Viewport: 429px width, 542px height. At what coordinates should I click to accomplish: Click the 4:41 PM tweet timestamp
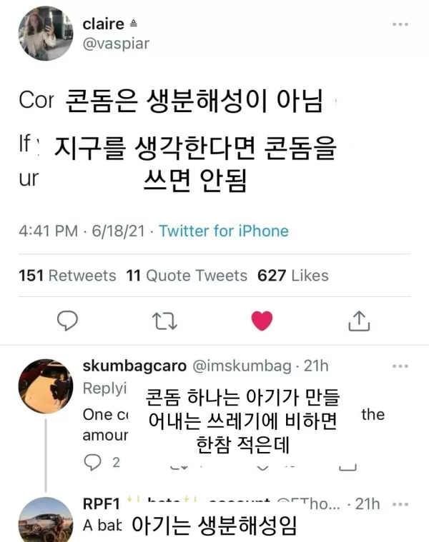[x=47, y=231]
